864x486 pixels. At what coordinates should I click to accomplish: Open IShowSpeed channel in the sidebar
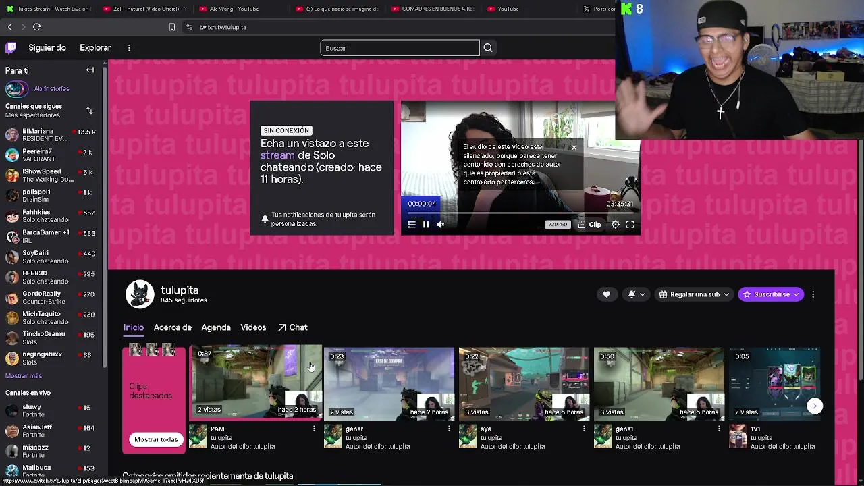[x=51, y=175]
